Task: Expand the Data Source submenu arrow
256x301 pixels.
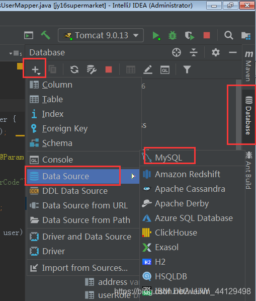Action: [x=133, y=176]
